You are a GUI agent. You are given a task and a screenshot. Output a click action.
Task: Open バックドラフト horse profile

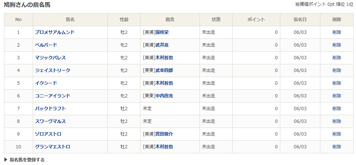tap(50, 109)
